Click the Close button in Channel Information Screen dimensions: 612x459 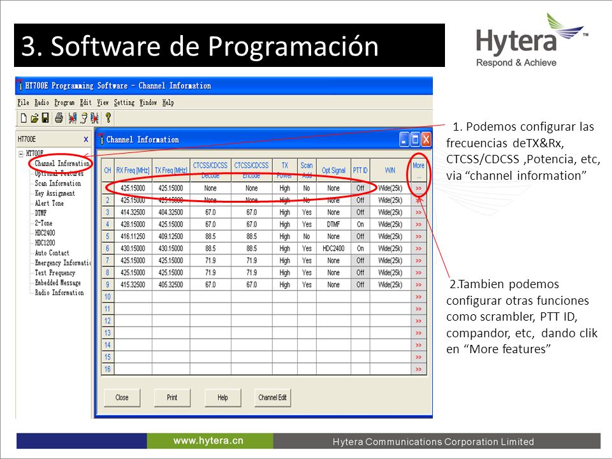coord(122,398)
